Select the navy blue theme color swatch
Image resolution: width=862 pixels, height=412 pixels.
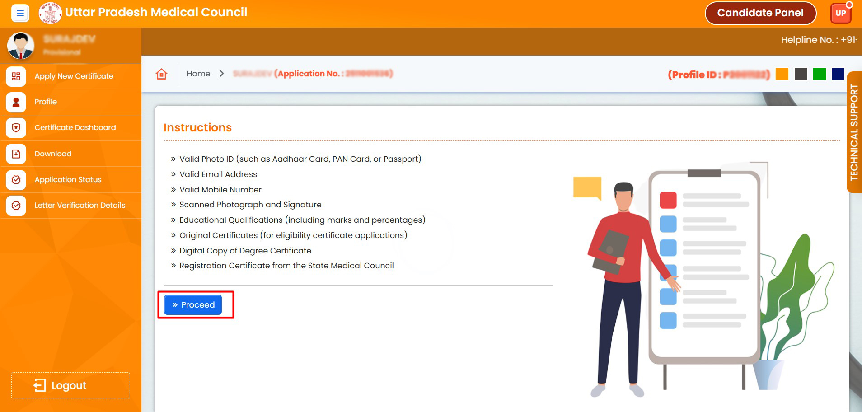(838, 74)
